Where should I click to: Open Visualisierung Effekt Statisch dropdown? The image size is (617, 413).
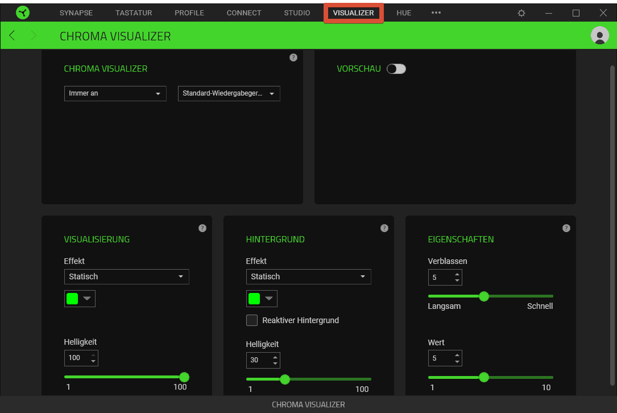click(127, 277)
